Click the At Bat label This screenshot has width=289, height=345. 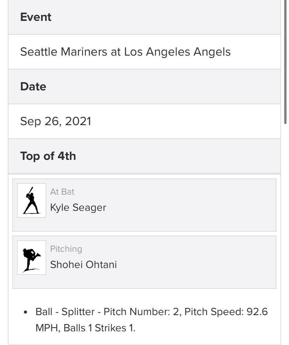coord(62,192)
